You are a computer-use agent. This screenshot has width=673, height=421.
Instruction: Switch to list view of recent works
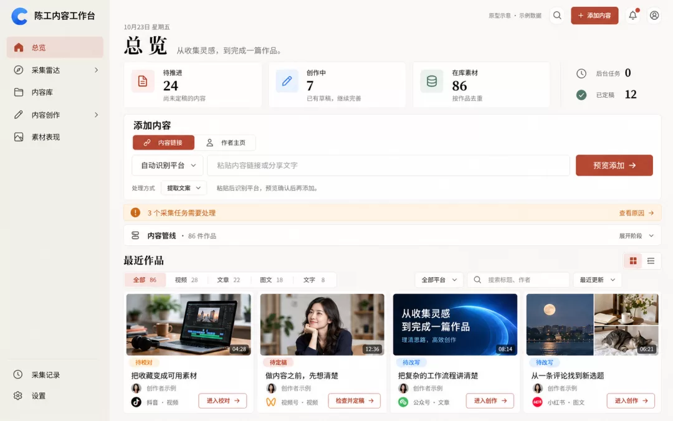(651, 260)
